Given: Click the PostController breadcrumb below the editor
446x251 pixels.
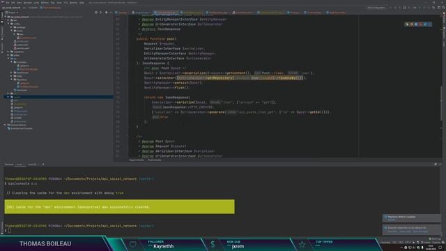Looking at the screenshot, I should [x=155, y=160].
